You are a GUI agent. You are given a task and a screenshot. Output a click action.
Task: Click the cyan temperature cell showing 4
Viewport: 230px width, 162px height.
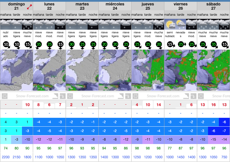pos(5,122)
